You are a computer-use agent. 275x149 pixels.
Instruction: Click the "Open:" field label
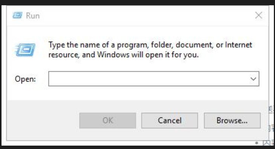coord(25,79)
